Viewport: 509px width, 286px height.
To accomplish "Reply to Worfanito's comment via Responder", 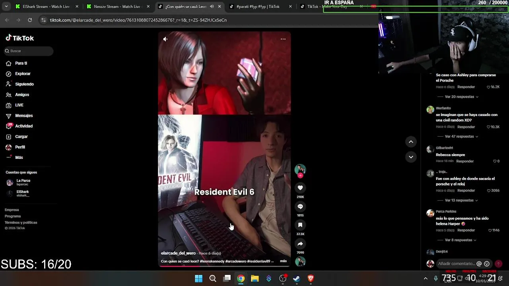I will click(x=466, y=127).
